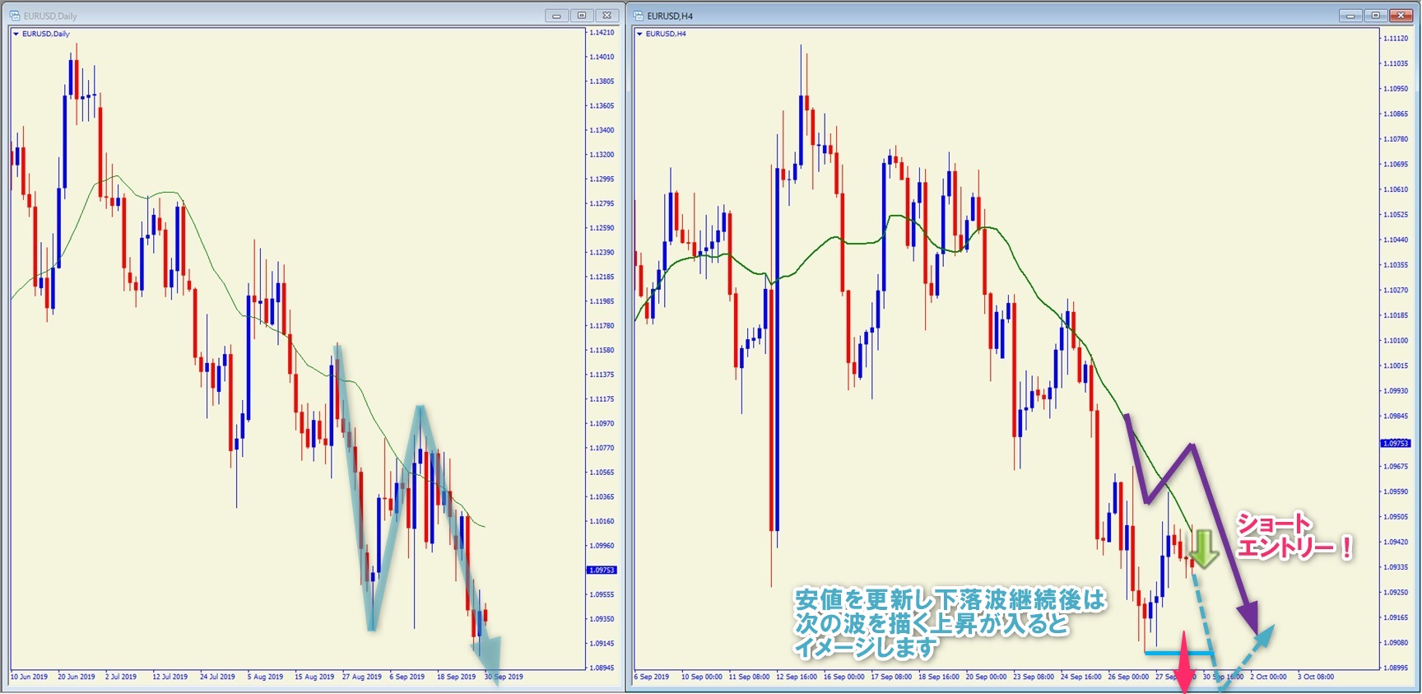This screenshot has width=1422, height=694.
Task: Click the 24 Jul 2019 date on the Daily time axis
Action: tap(217, 677)
